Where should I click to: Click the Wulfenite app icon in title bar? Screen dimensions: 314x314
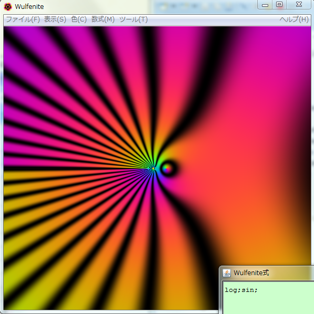pyautogui.click(x=8, y=7)
